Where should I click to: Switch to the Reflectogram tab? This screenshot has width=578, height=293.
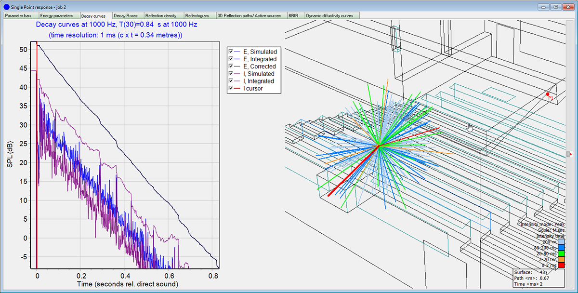coord(199,16)
